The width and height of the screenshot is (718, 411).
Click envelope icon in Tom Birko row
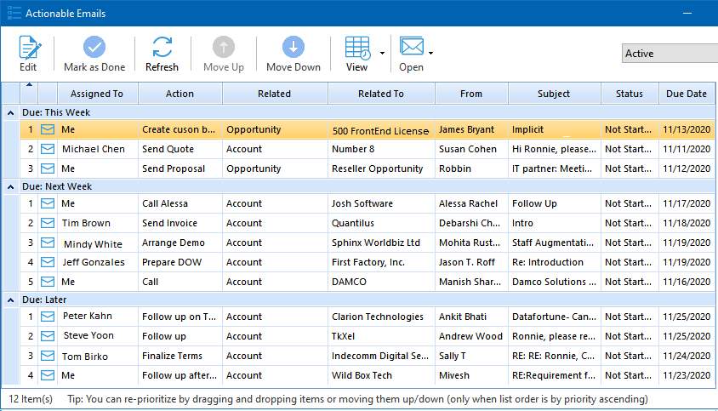[x=48, y=356]
